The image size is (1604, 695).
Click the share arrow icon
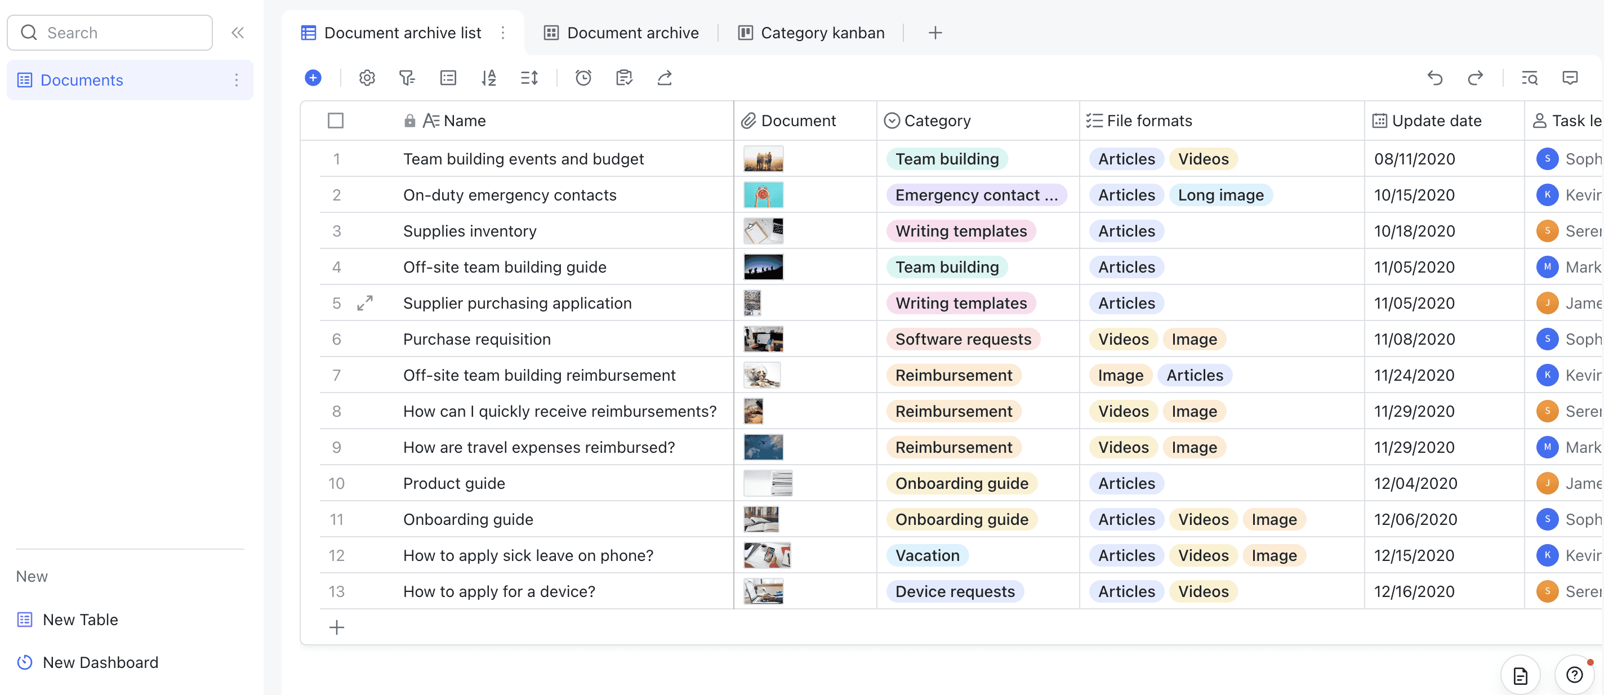tap(665, 78)
